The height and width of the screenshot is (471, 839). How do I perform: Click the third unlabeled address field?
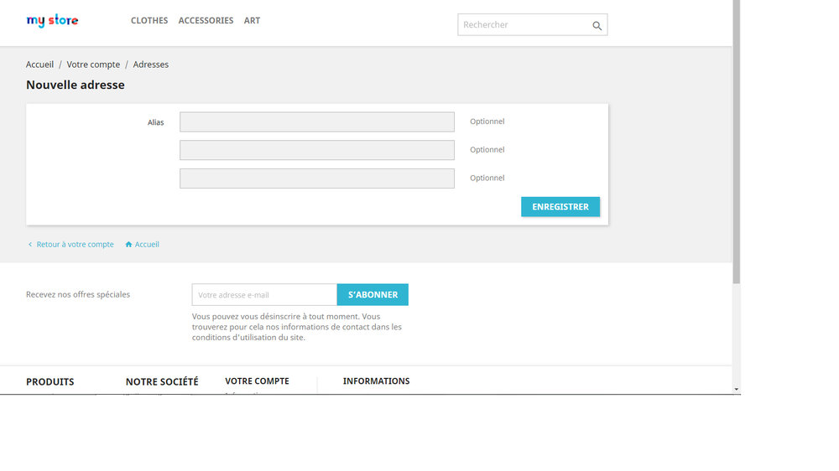pyautogui.click(x=317, y=179)
